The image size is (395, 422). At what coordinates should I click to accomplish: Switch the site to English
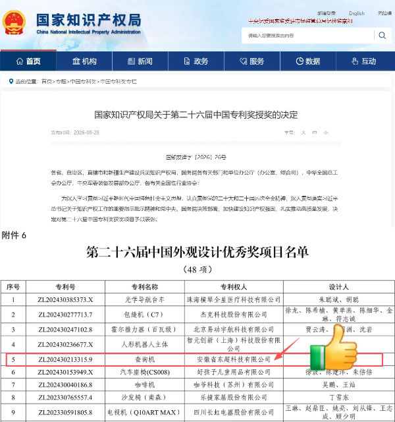tap(357, 13)
